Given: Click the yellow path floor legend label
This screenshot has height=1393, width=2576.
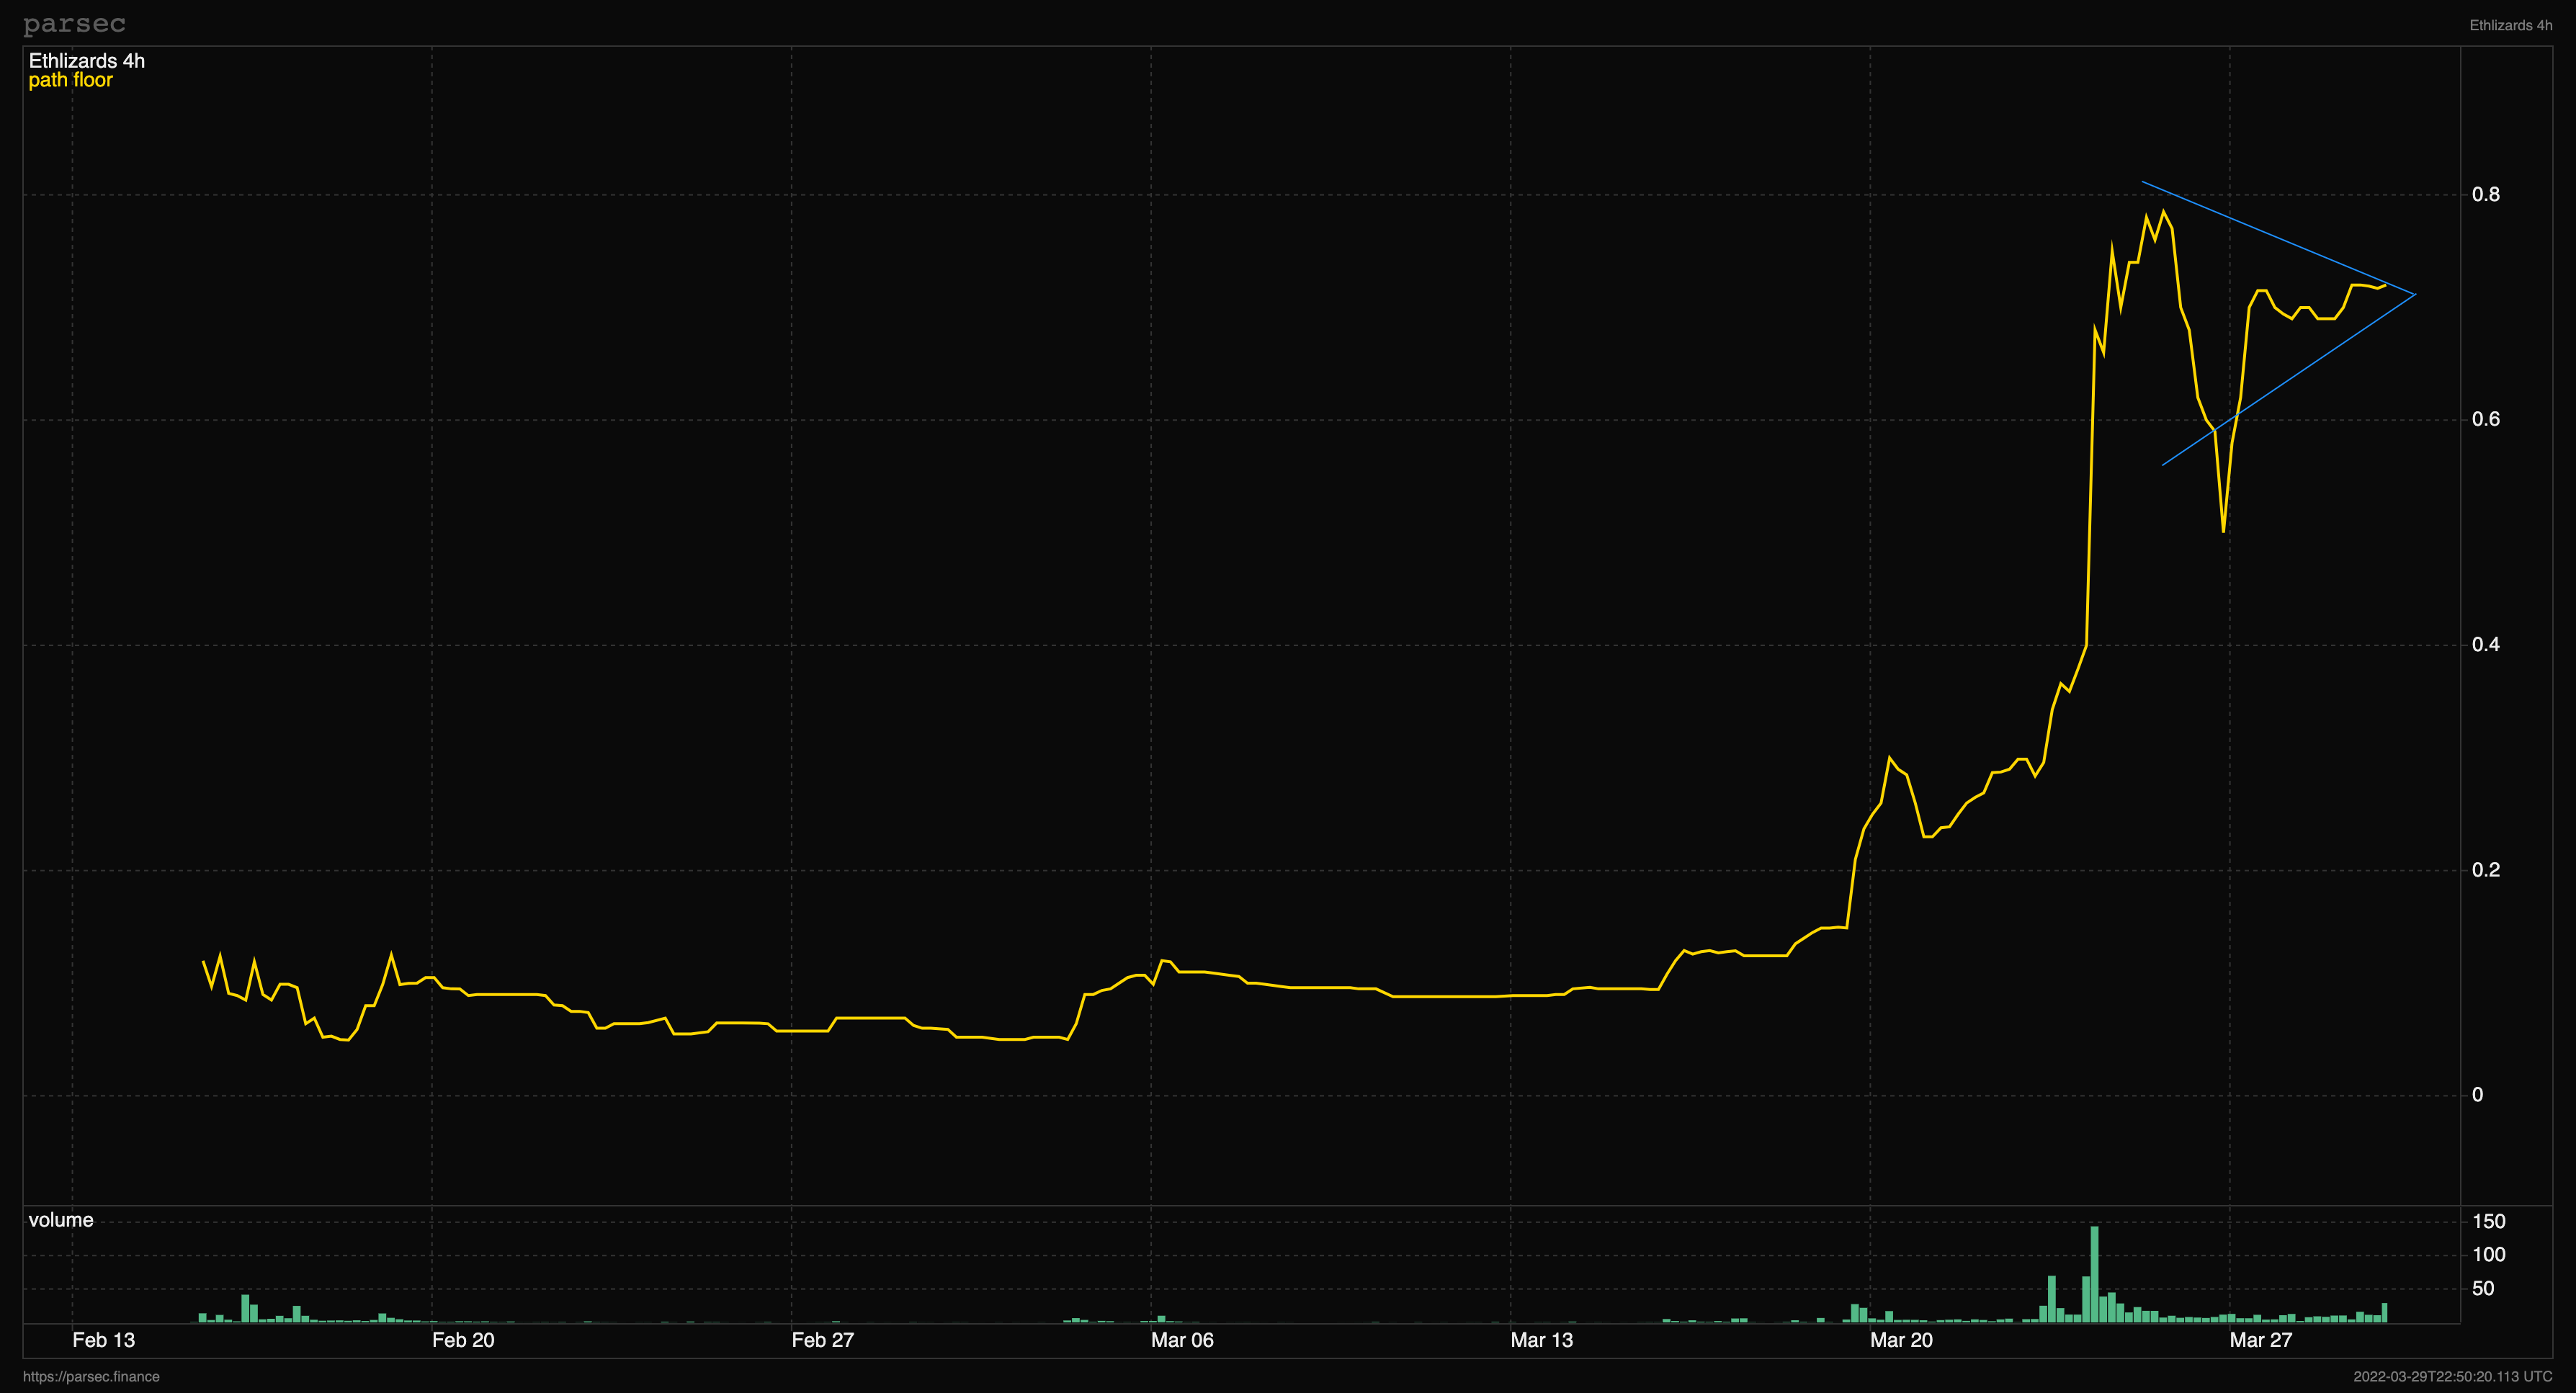Looking at the screenshot, I should [x=70, y=80].
